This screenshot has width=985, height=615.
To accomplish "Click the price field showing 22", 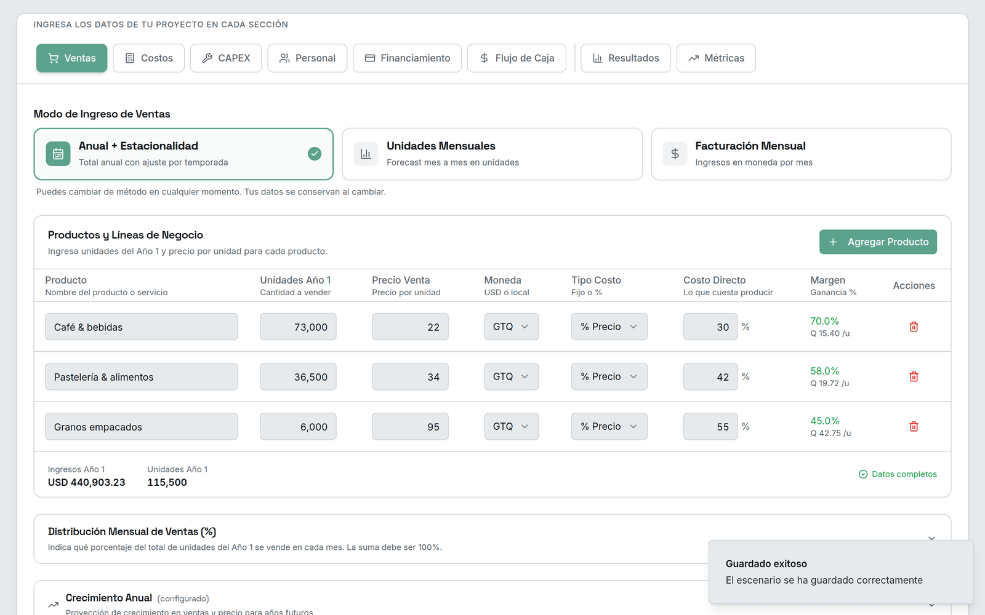I will 410,327.
